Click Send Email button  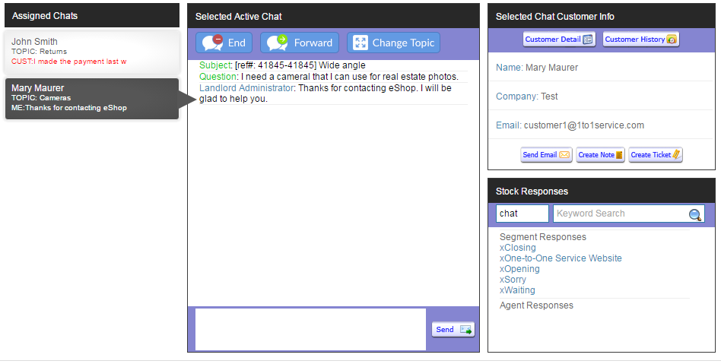tap(545, 155)
